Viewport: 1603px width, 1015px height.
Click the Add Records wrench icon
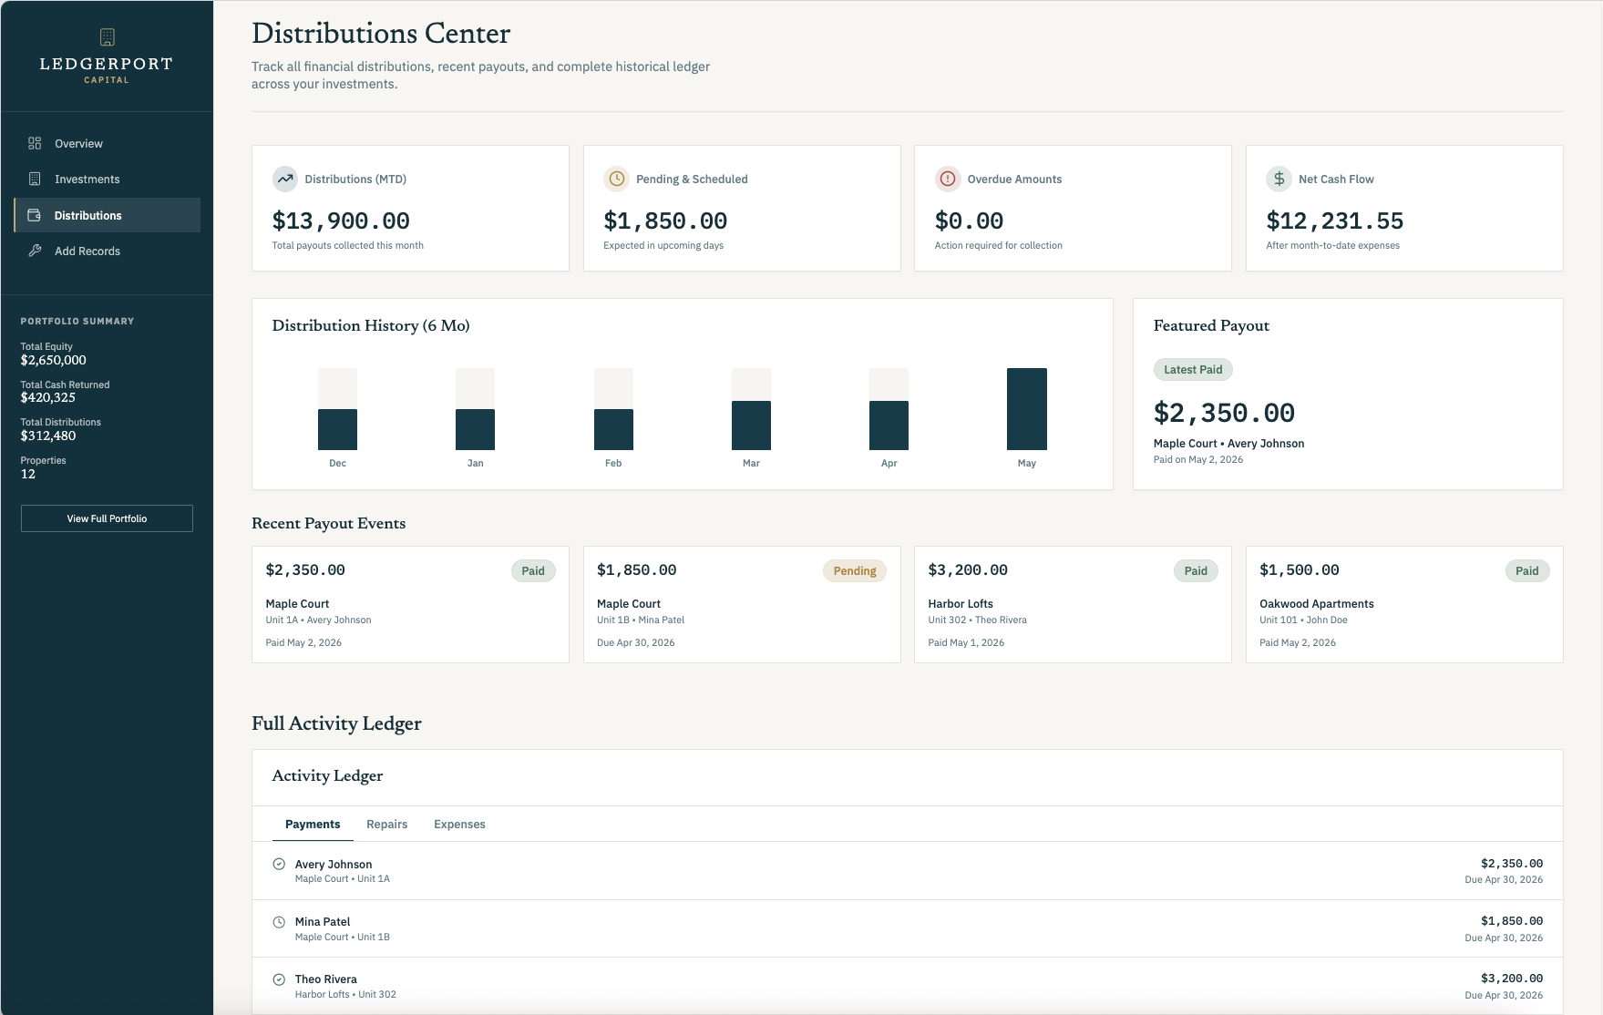[x=35, y=251]
